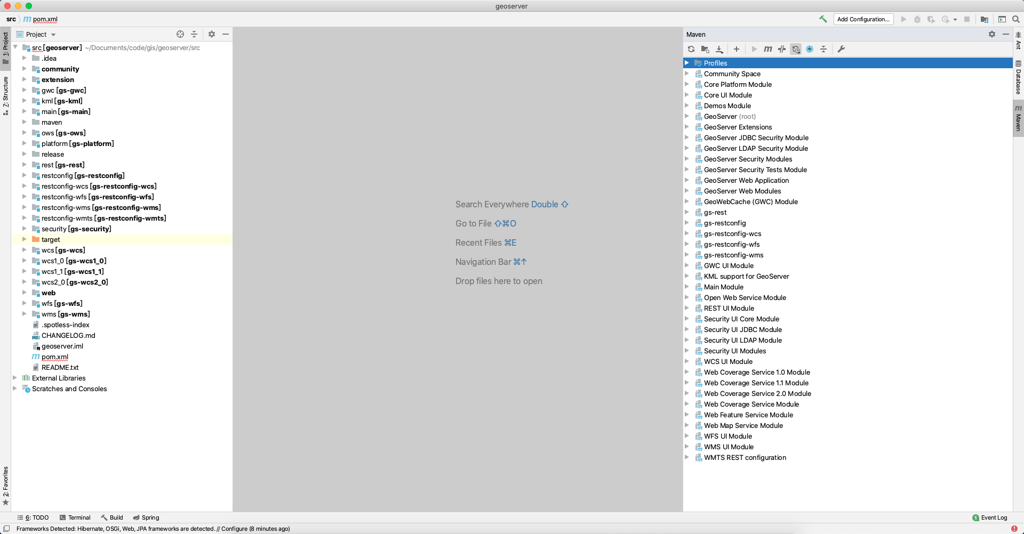The image size is (1024, 534).
Task: Click Execute Maven Goal 'm' icon
Action: (x=767, y=49)
